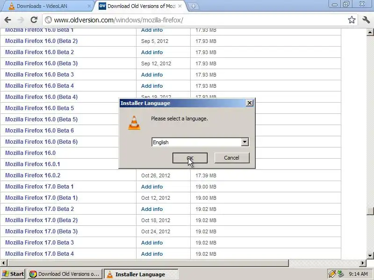Click the 17.39 MB size cell

click(206, 175)
